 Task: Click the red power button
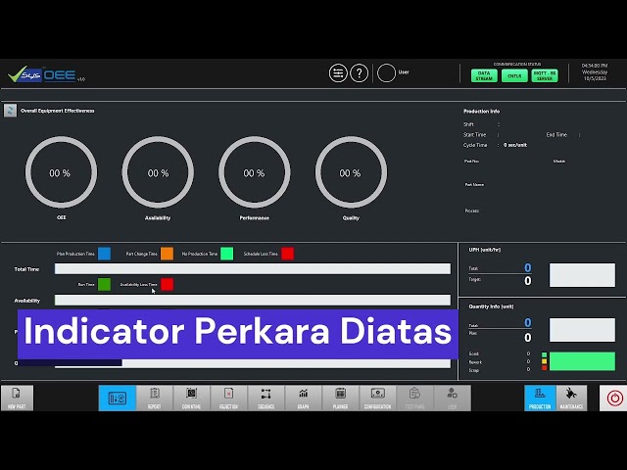point(614,398)
